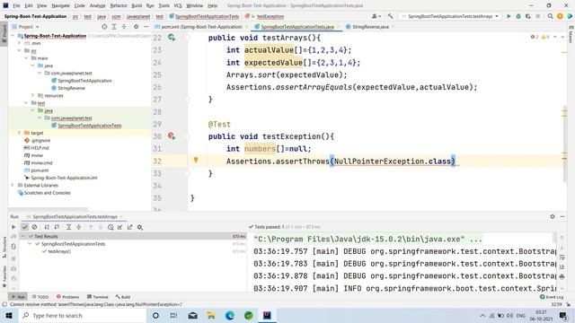Open Run tool window settings gear
The image size is (575, 323).
point(553,216)
